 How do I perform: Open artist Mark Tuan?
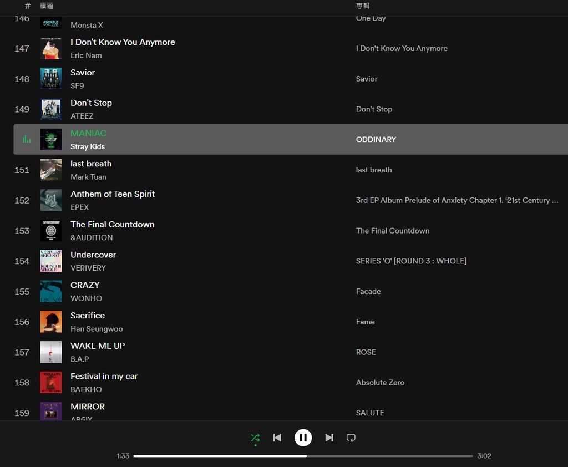pos(88,177)
